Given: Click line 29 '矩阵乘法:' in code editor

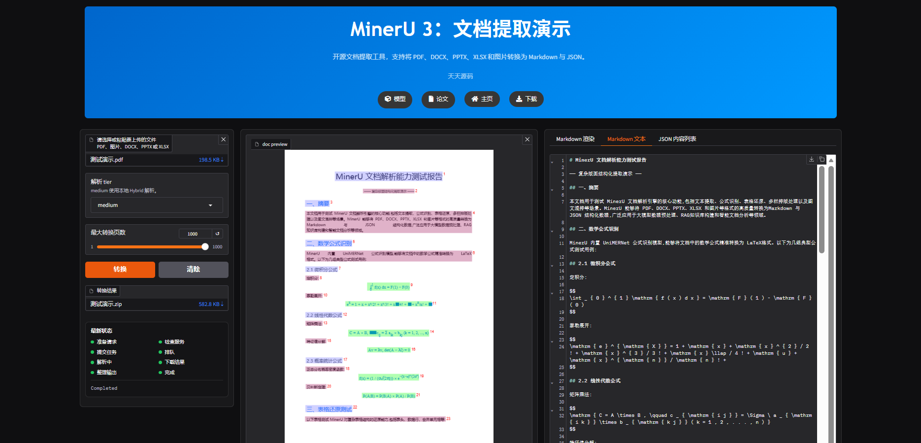Looking at the screenshot, I should (x=581, y=395).
